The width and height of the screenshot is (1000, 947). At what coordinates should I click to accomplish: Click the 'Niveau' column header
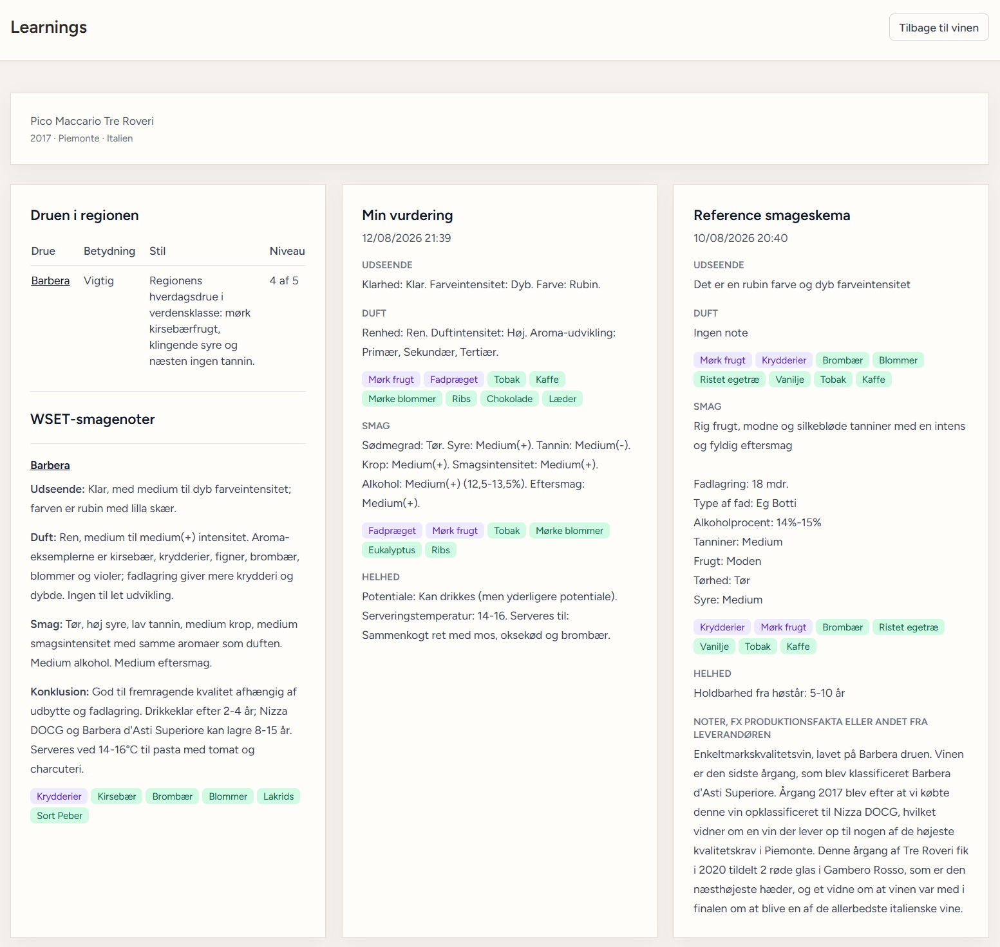(287, 251)
